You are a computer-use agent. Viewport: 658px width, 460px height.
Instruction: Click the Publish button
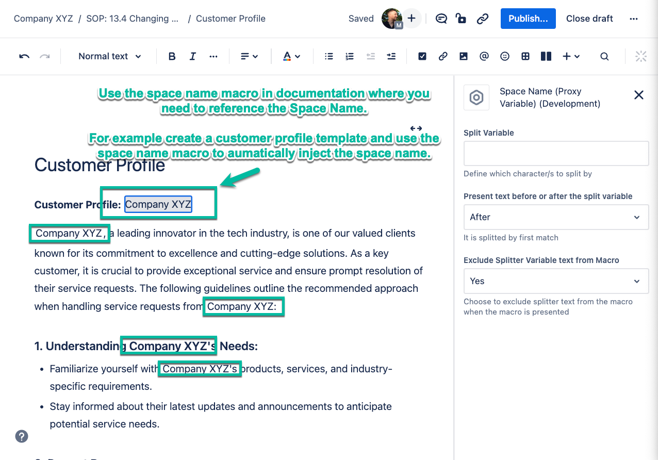528,19
